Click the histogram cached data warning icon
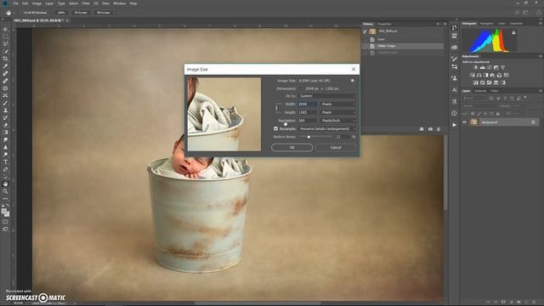The image size is (544, 306). pos(513,32)
